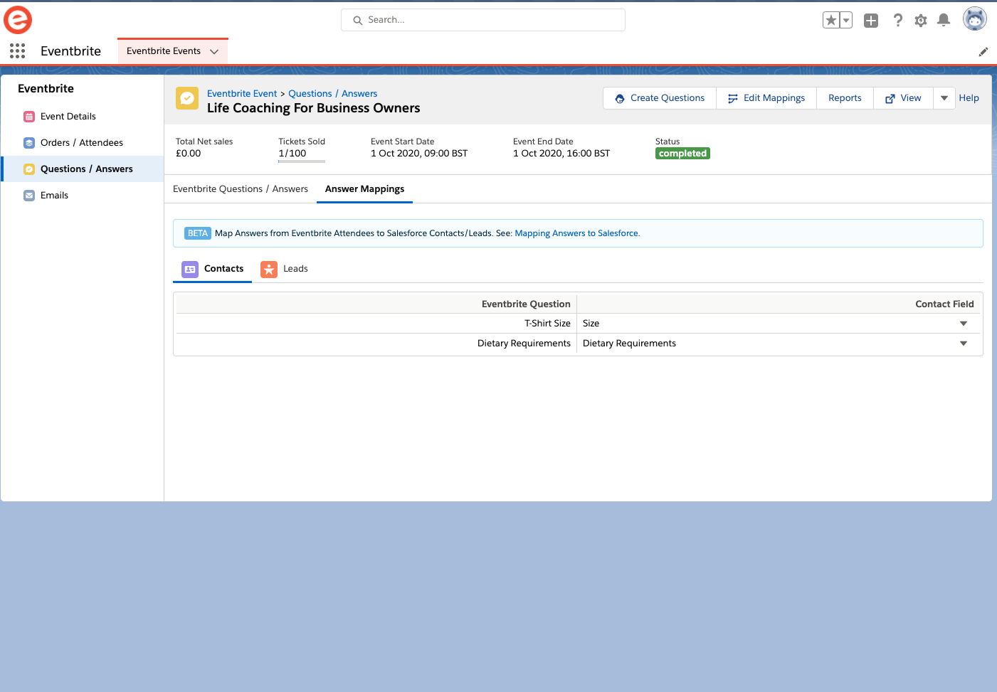Click the Create Questions button
Screen dimensions: 997x692
click(660, 98)
